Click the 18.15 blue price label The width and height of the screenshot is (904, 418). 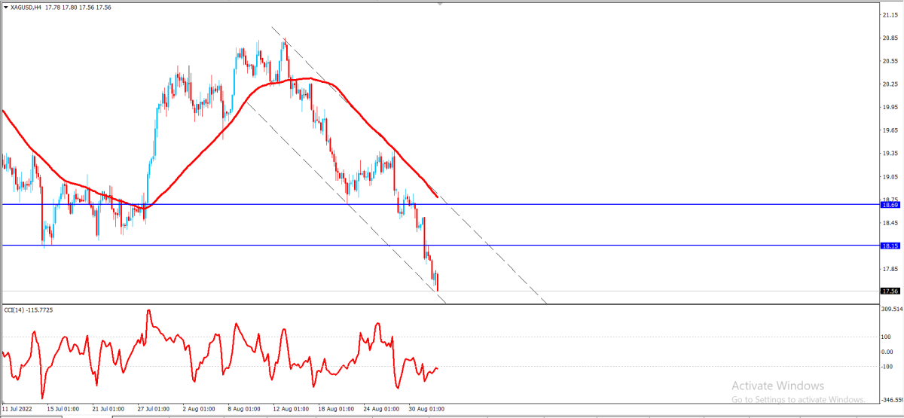(890, 246)
